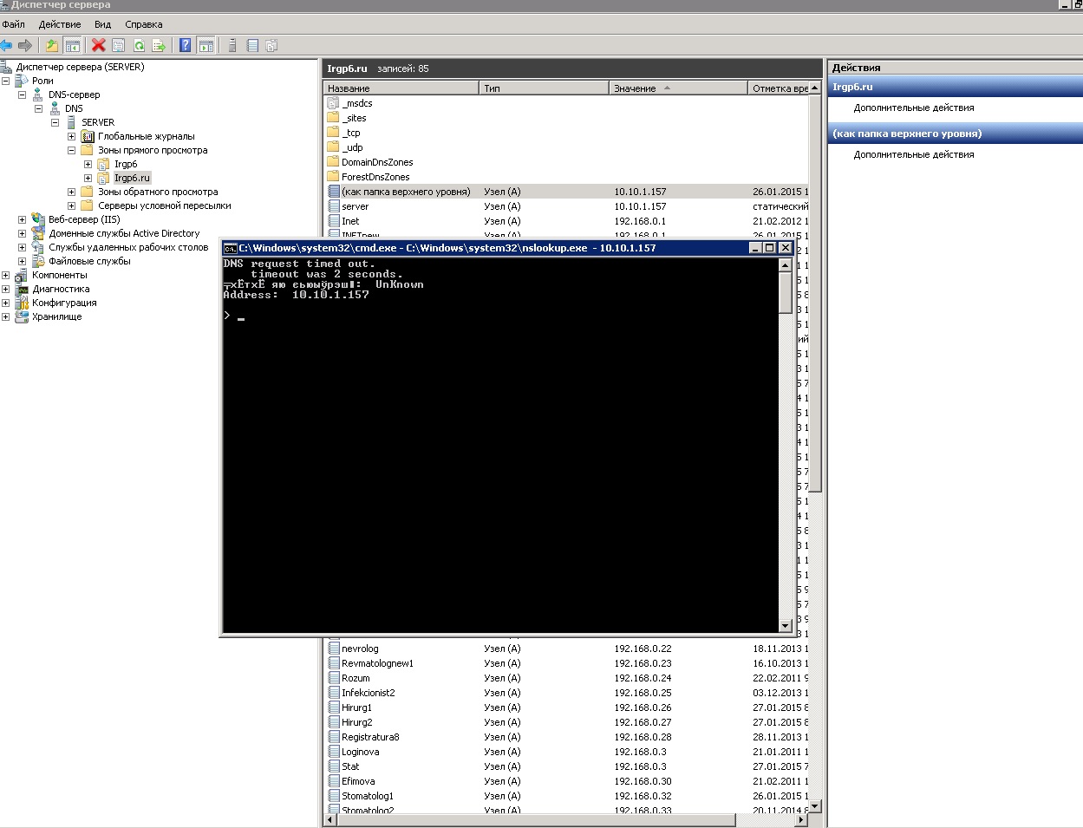Viewport: 1083px width, 828px height.
Task: Open the Справка menu
Action: tap(144, 24)
